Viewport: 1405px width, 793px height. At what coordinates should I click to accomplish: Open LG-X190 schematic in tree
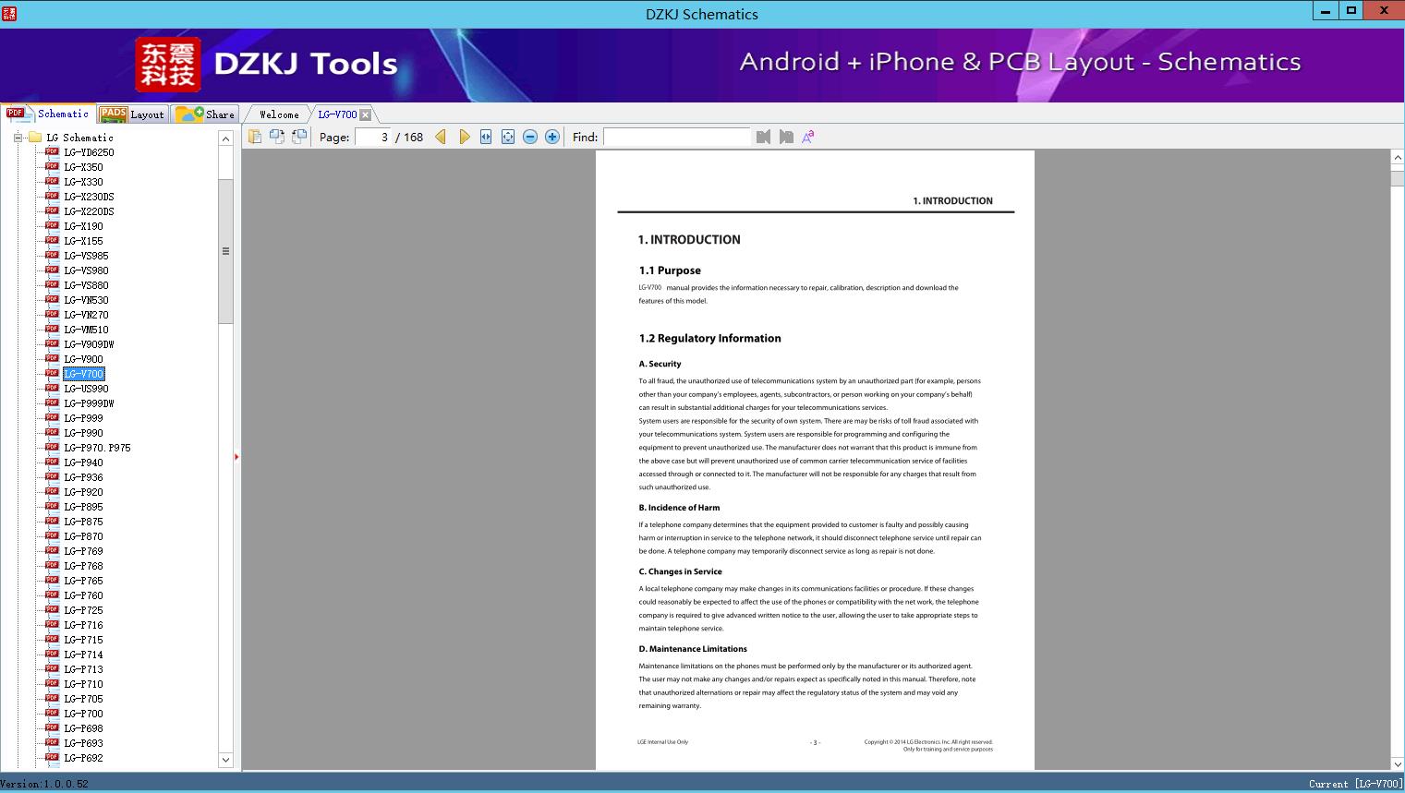[x=83, y=226]
